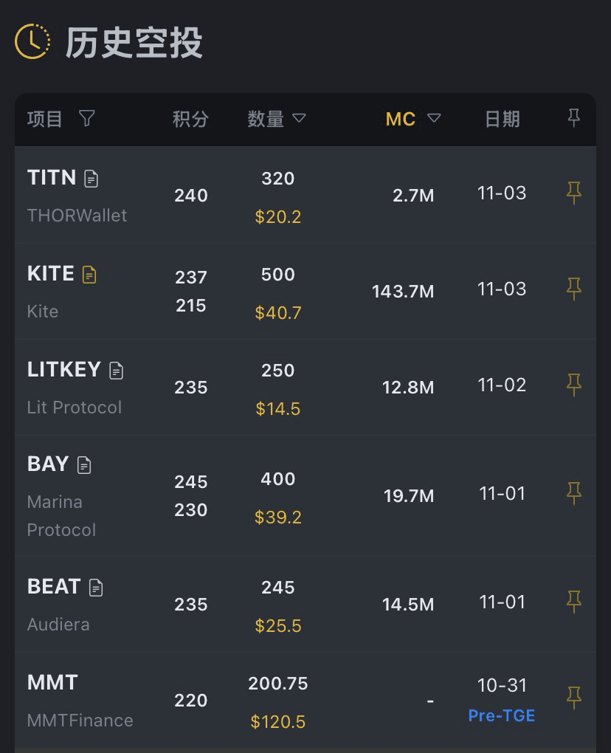Pin the LITKEY airdrop row
Screen dimensions: 611x753
(x=573, y=385)
